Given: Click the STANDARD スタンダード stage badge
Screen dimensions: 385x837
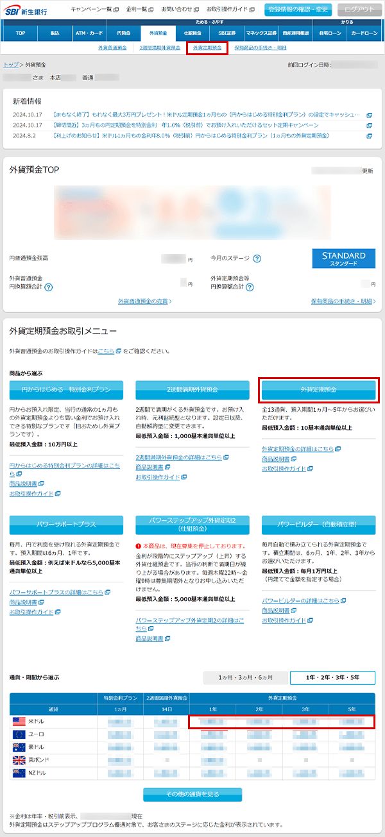Looking at the screenshot, I should (x=344, y=258).
